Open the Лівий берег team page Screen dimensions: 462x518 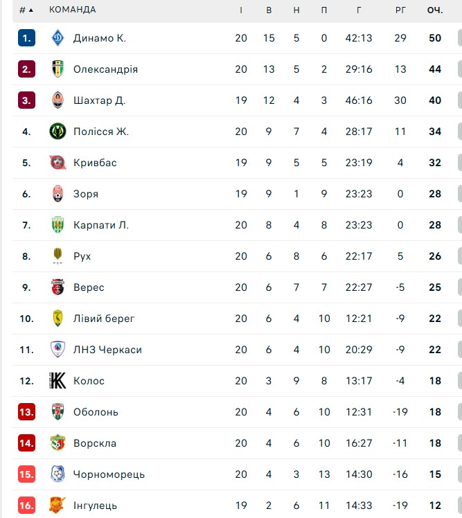click(104, 319)
